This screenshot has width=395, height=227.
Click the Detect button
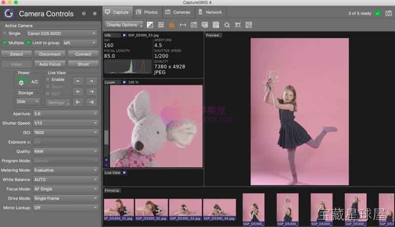pos(17,54)
